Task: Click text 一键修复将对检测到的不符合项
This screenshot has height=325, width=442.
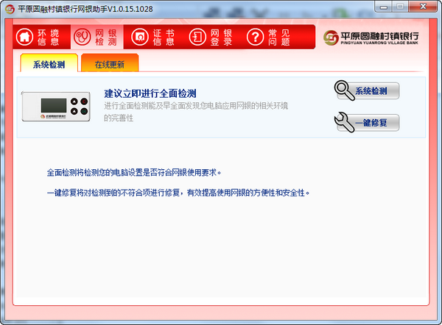Action: pos(178,193)
